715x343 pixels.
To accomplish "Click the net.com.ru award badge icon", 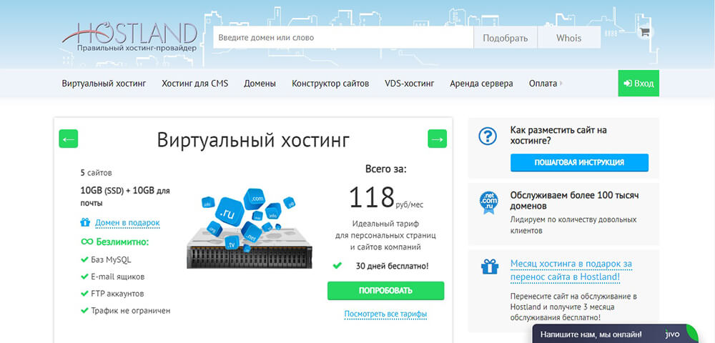I will tap(488, 202).
